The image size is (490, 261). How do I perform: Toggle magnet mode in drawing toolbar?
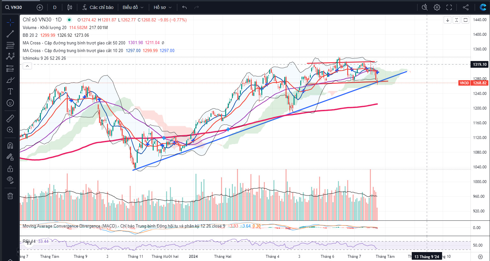coord(10,146)
